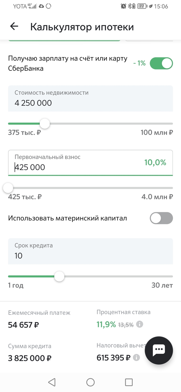Tap the loan term slider handle
181x392 pixels.
[59, 276]
